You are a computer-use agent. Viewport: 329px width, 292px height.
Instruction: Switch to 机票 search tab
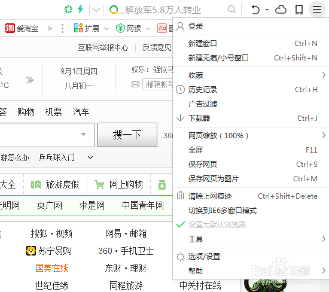(53, 112)
